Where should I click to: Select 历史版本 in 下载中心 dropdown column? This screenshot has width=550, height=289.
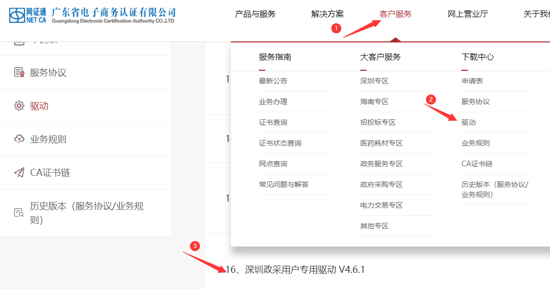click(494, 189)
